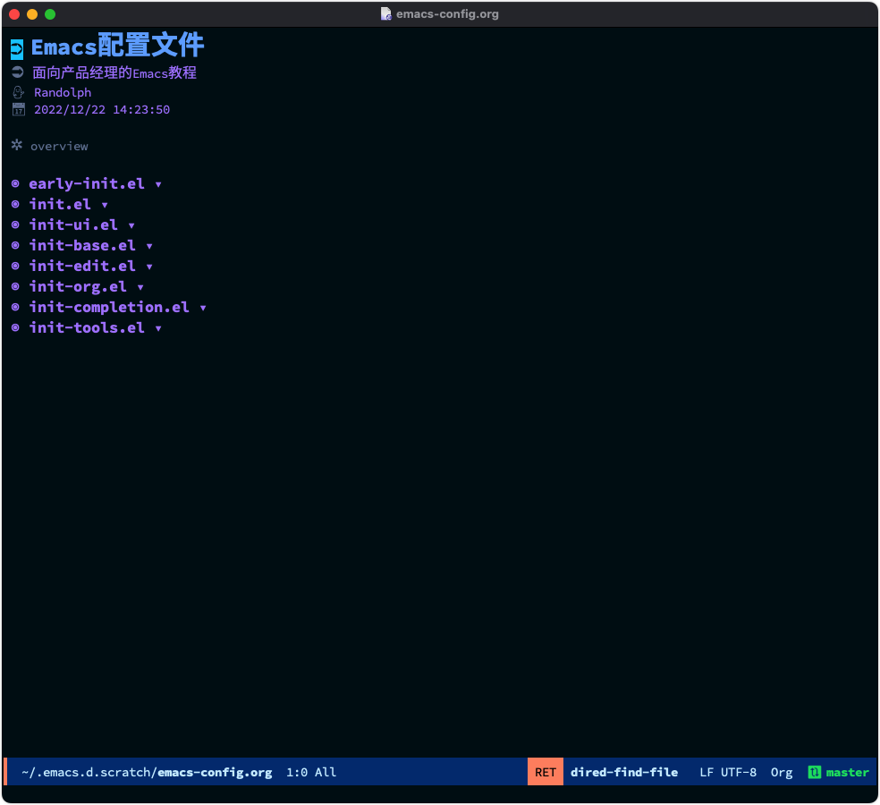Select the init-completion.el heading

[109, 307]
